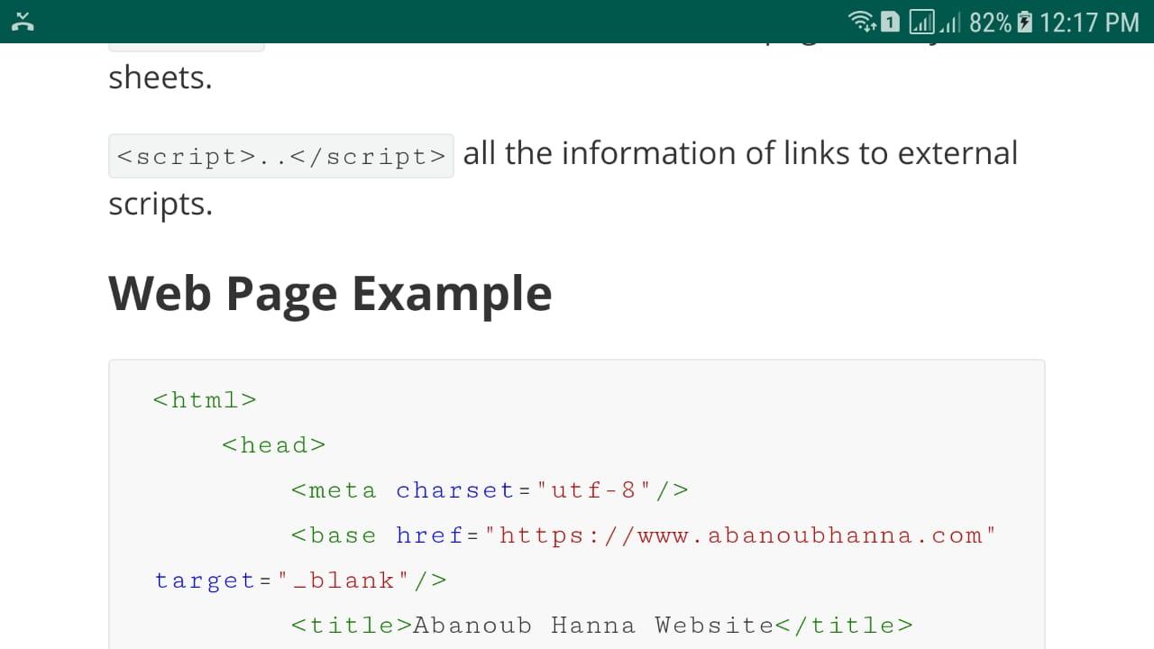Click the word 'sheets.'
This screenshot has height=649, width=1154.
tap(160, 78)
